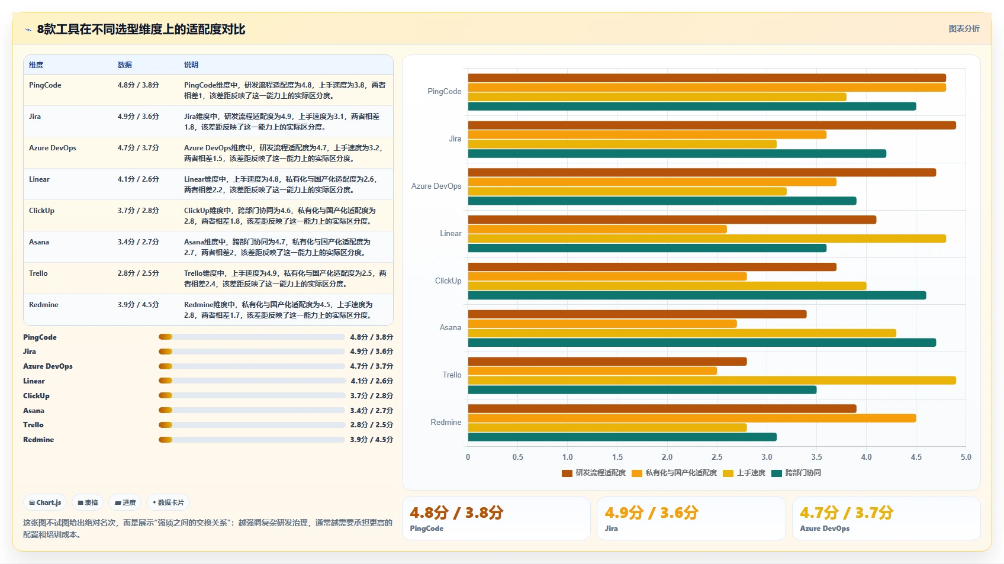The width and height of the screenshot is (1004, 564).
Task: Click the Linear description text in the table
Action: (x=280, y=185)
